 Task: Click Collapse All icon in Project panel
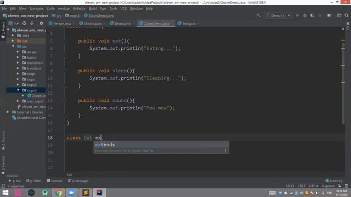pyautogui.click(x=32, y=23)
